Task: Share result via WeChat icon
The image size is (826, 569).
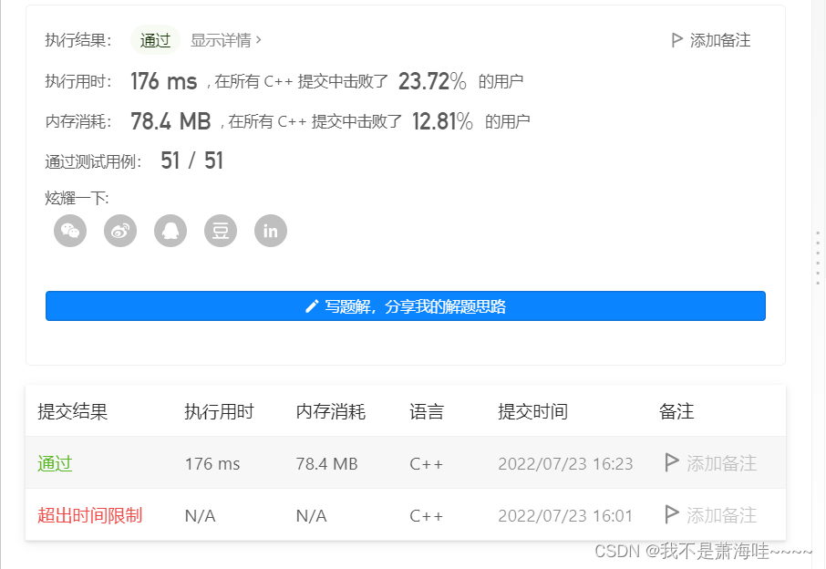Action: tap(70, 231)
